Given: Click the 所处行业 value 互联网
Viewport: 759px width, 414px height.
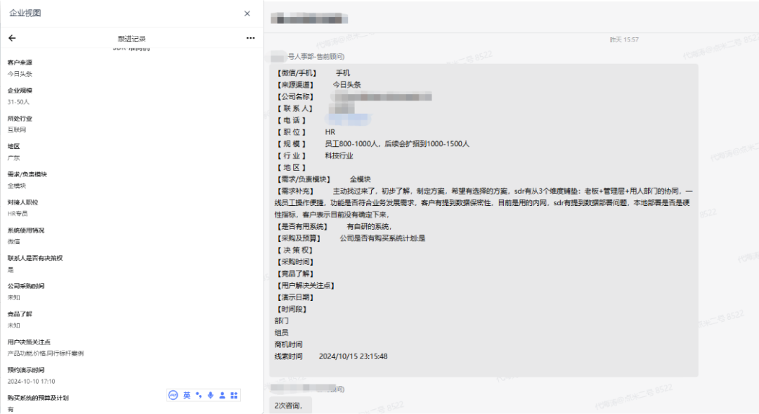Looking at the screenshot, I should [x=17, y=130].
